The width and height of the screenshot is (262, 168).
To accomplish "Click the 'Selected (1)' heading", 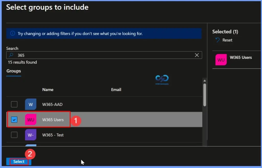I will [225, 31].
